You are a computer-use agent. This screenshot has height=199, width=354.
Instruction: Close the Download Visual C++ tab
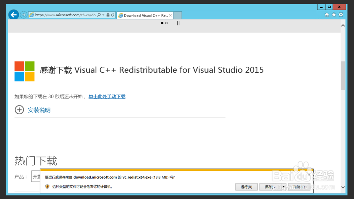pyautogui.click(x=171, y=15)
